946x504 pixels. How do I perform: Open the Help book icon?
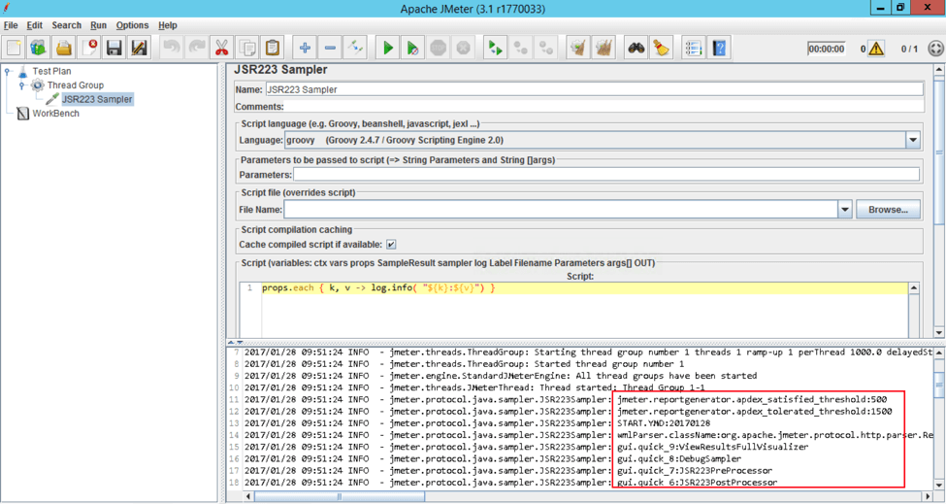pyautogui.click(x=719, y=48)
